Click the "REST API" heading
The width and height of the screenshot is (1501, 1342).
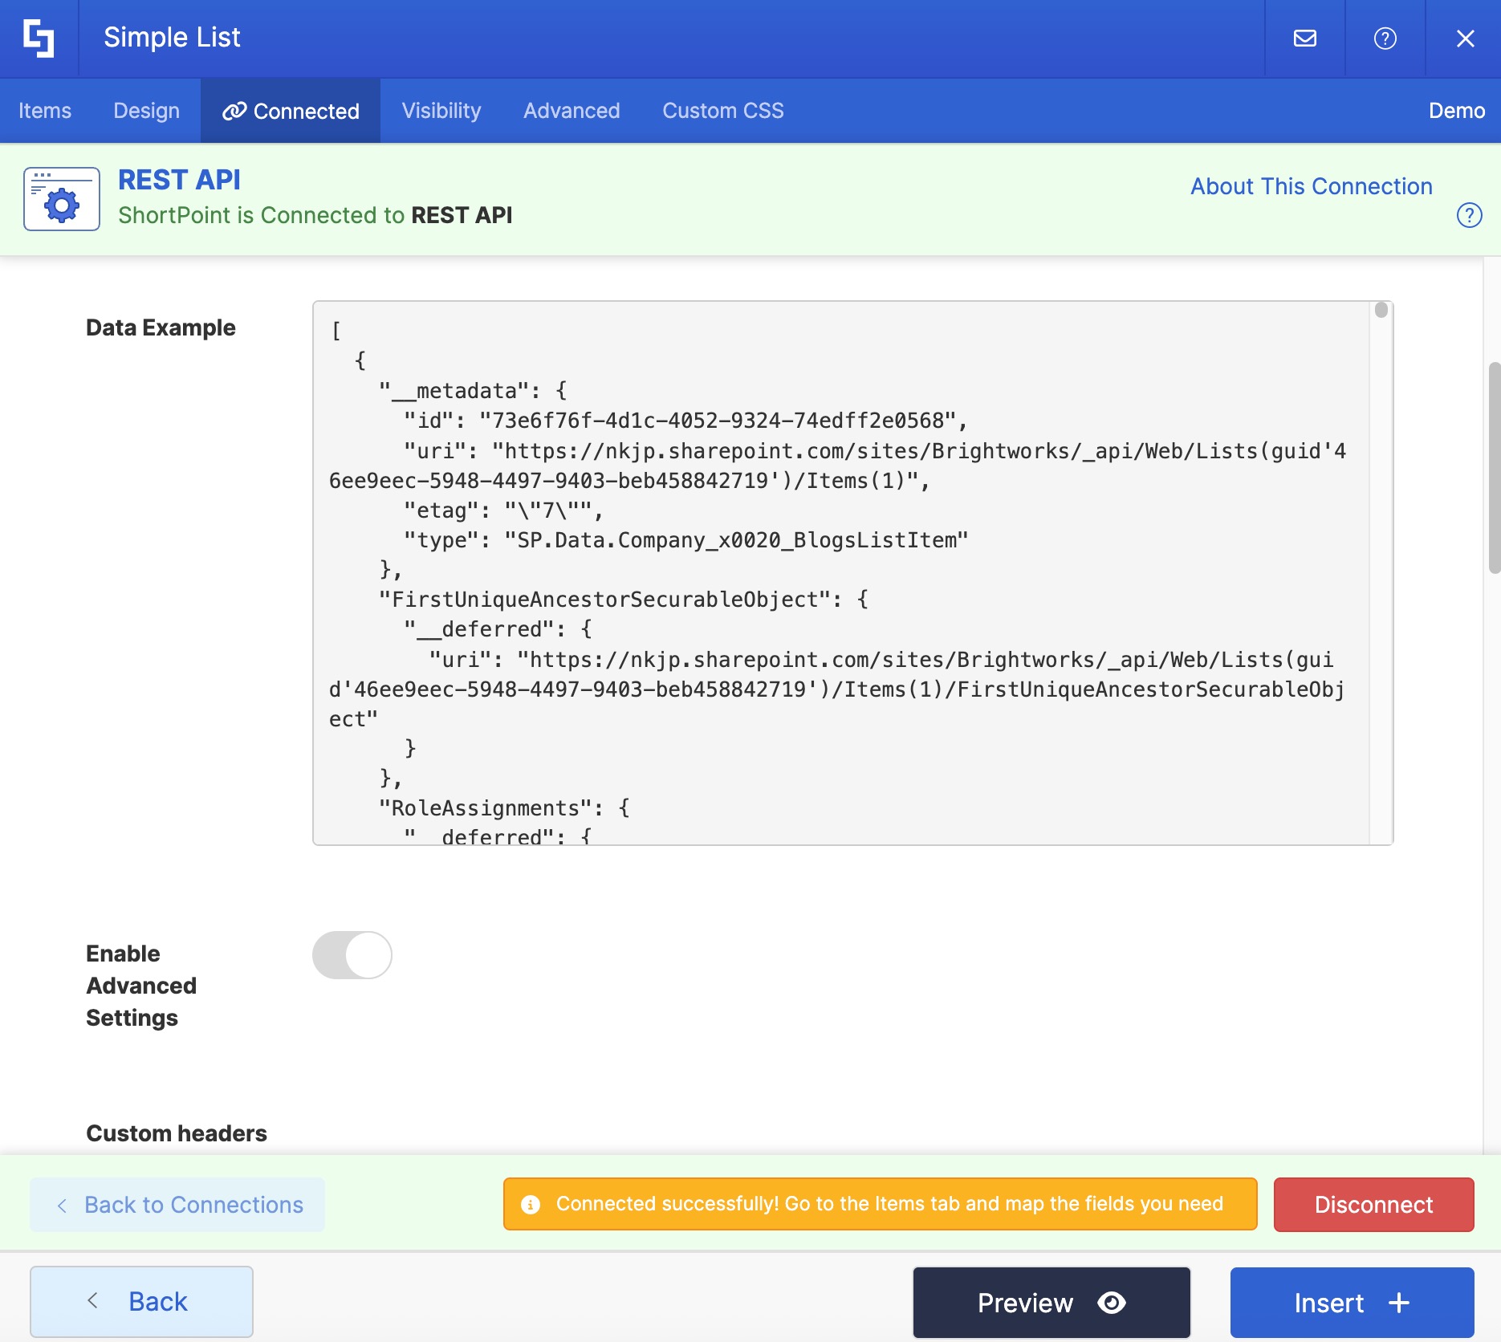click(x=179, y=180)
